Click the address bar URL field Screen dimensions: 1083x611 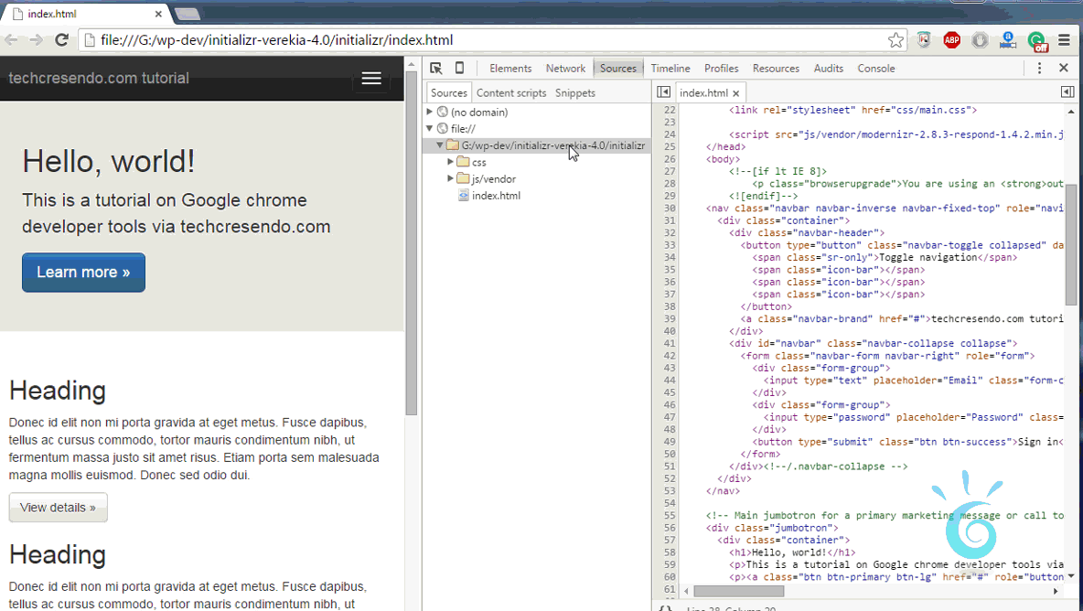pos(490,40)
